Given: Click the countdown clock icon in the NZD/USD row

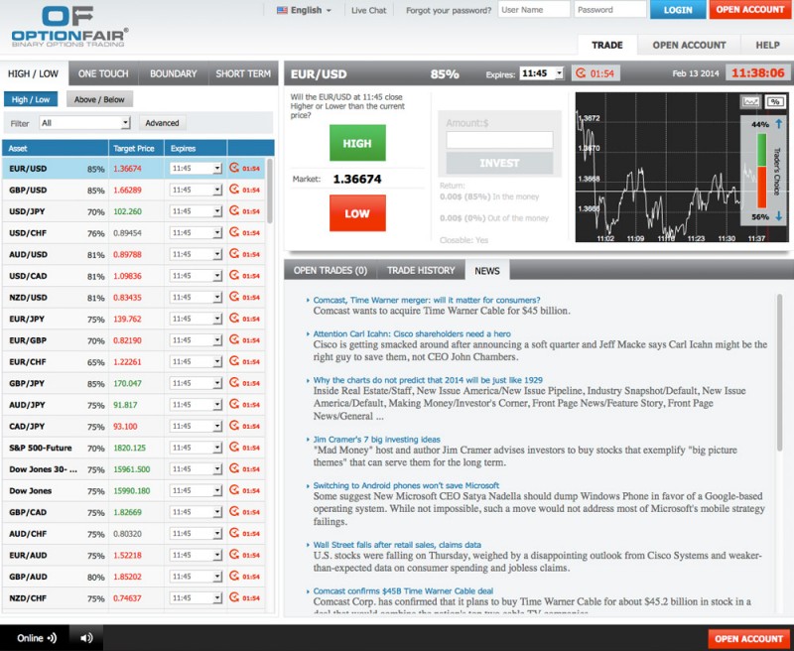Looking at the screenshot, I should pyautogui.click(x=234, y=297).
